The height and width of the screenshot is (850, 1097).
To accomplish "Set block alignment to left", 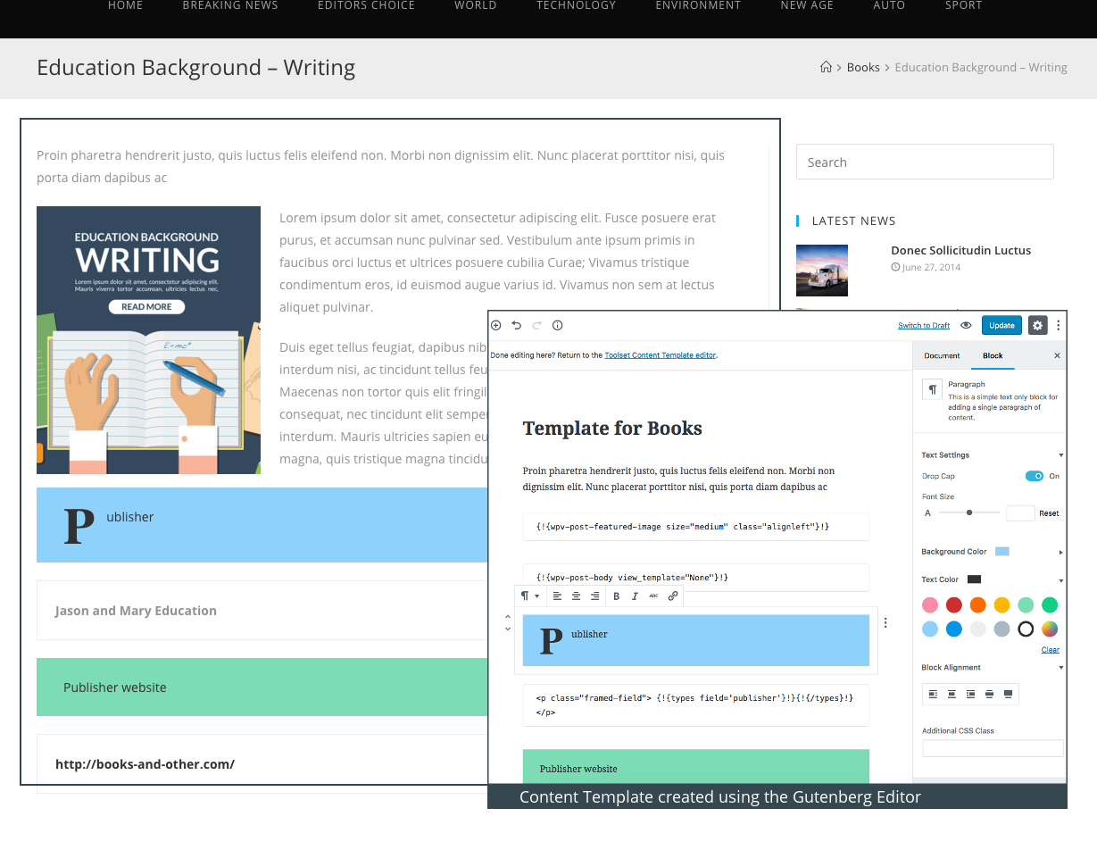I will 933,694.
